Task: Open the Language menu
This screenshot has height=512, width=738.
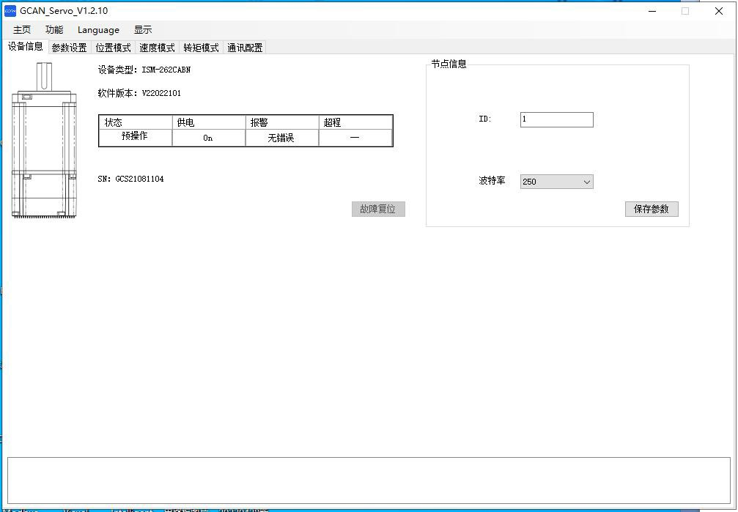Action: click(x=98, y=30)
